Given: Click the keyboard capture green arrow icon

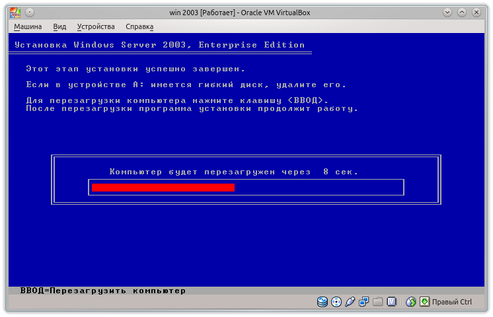Looking at the screenshot, I should click(424, 302).
